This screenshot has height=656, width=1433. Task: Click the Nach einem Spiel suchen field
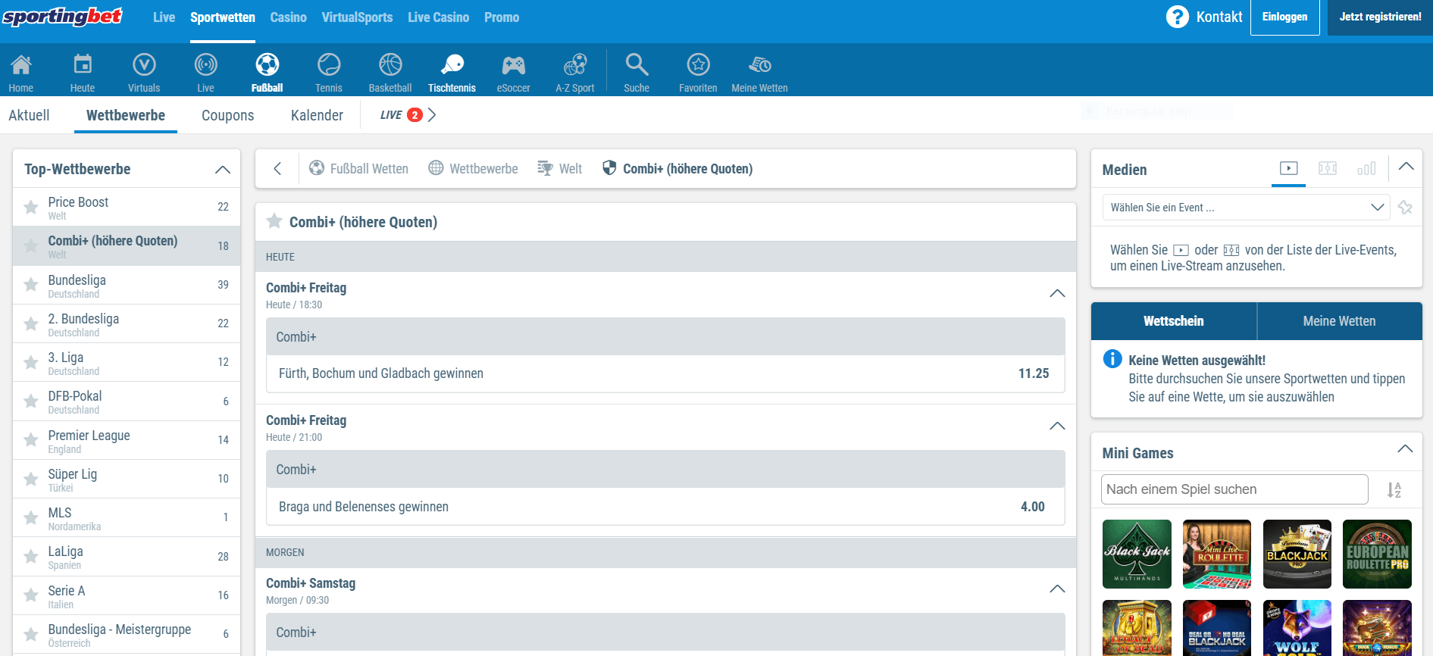(1234, 489)
